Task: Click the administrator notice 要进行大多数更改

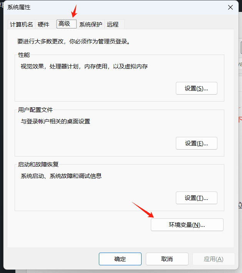Action: tap(74, 42)
